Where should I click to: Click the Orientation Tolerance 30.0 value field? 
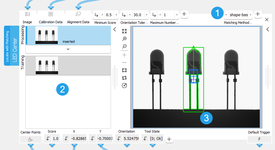[137, 15]
